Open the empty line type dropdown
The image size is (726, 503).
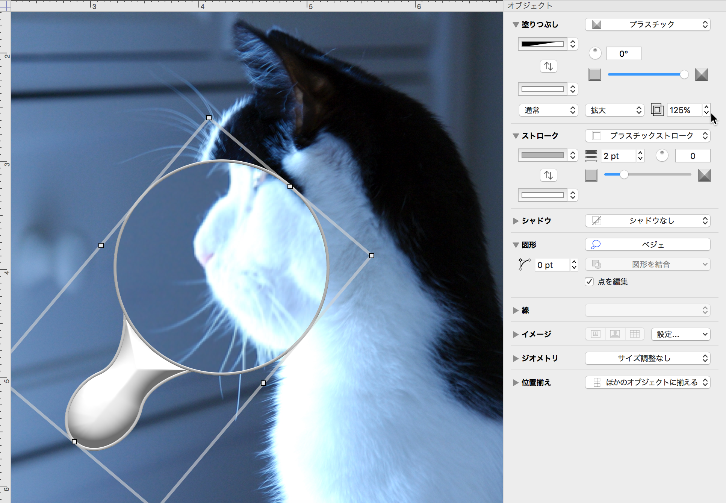(647, 310)
